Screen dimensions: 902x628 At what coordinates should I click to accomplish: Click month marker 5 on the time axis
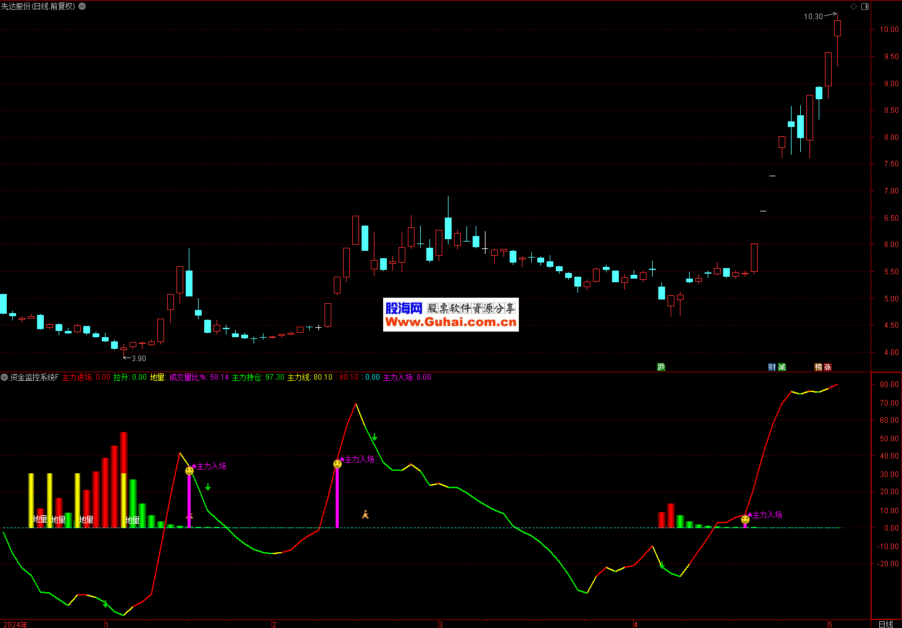tap(830, 624)
